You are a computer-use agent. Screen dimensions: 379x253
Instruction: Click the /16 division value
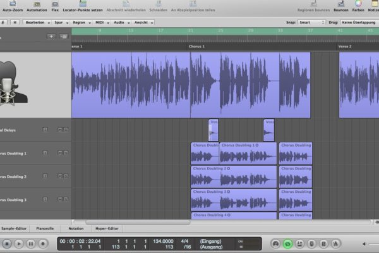pyautogui.click(x=187, y=247)
